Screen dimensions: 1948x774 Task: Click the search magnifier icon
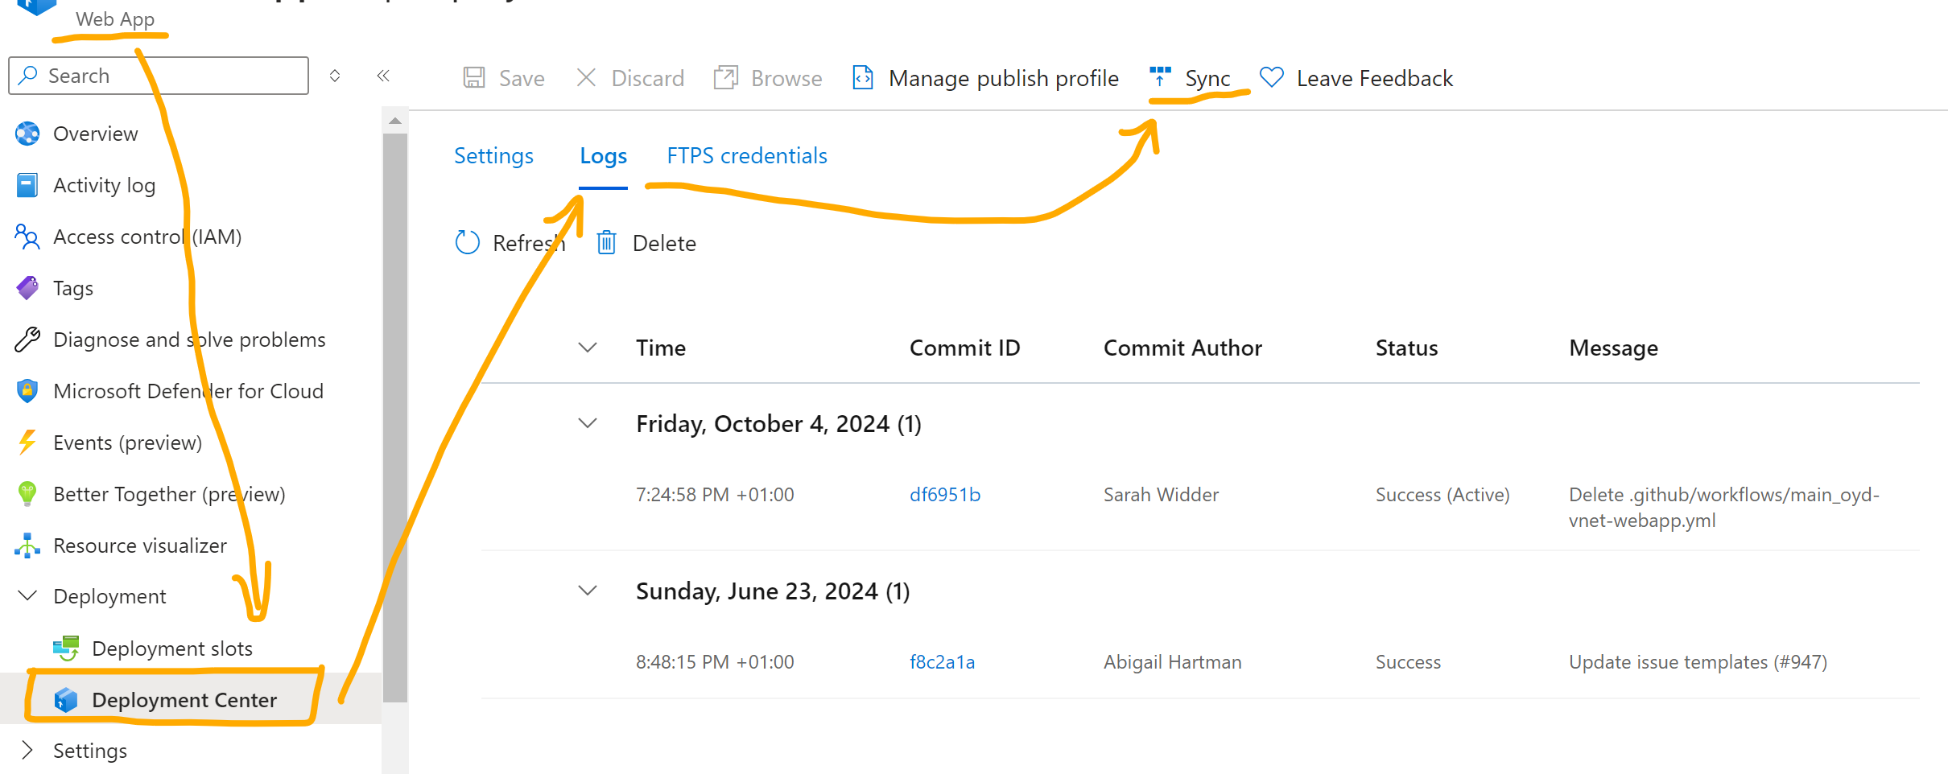[28, 76]
